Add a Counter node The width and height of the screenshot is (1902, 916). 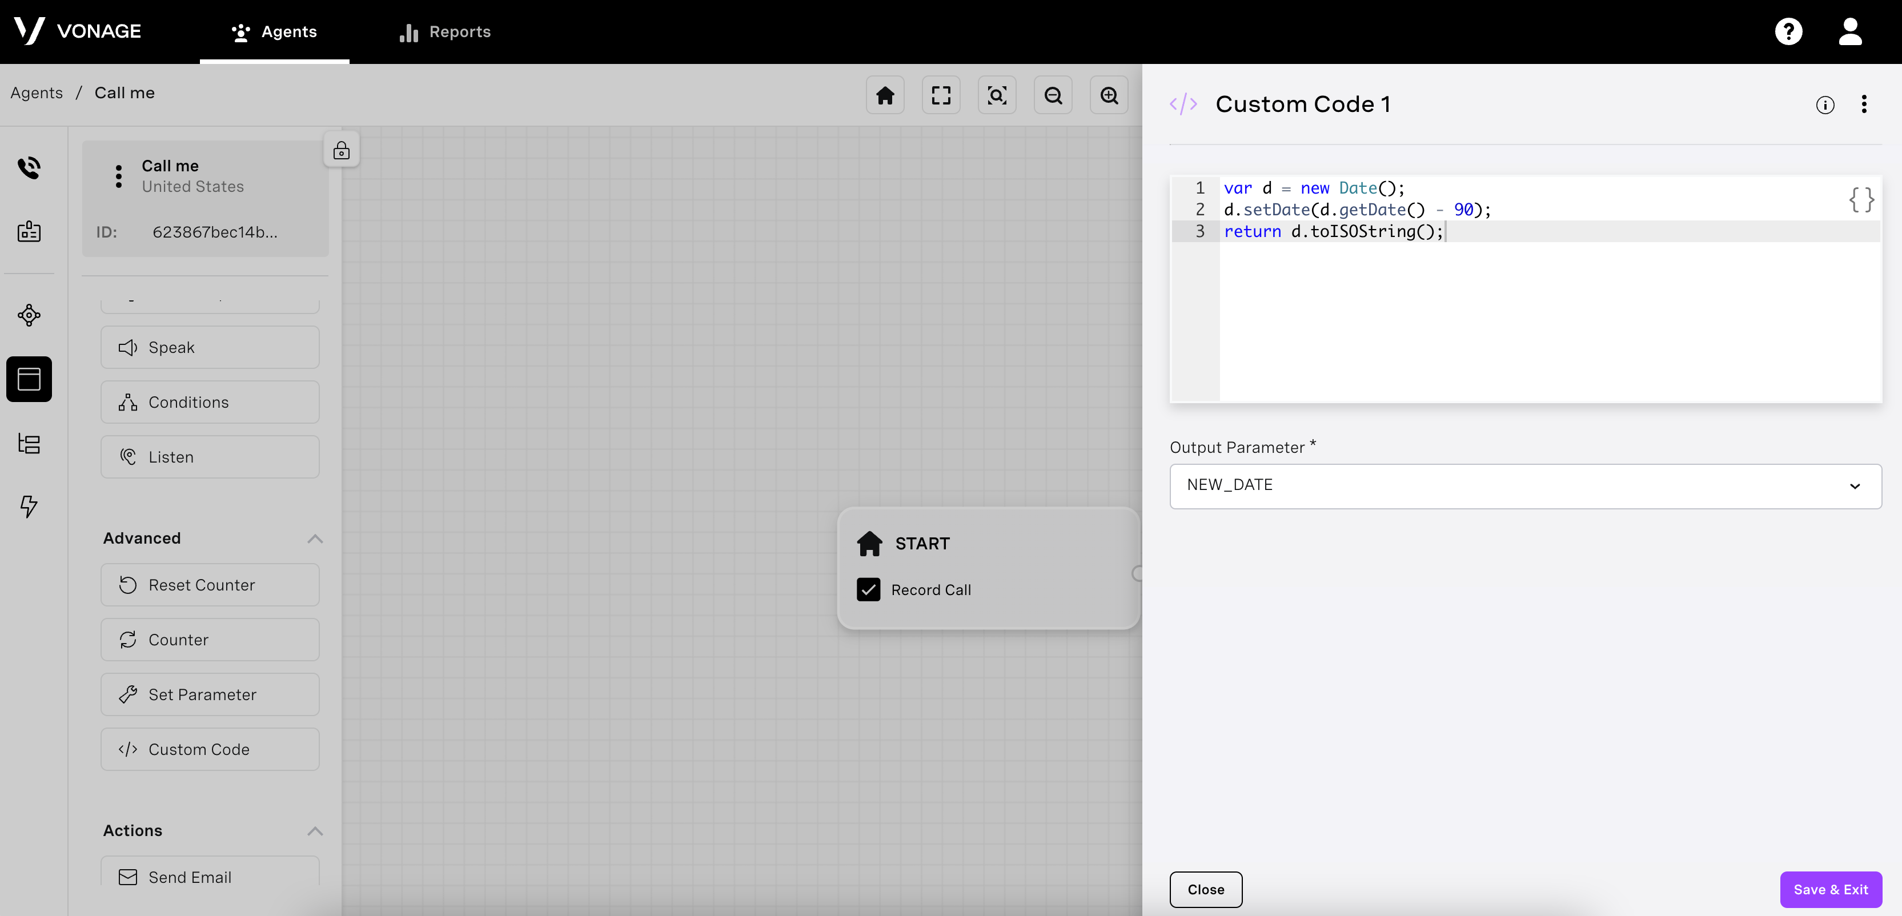(210, 640)
